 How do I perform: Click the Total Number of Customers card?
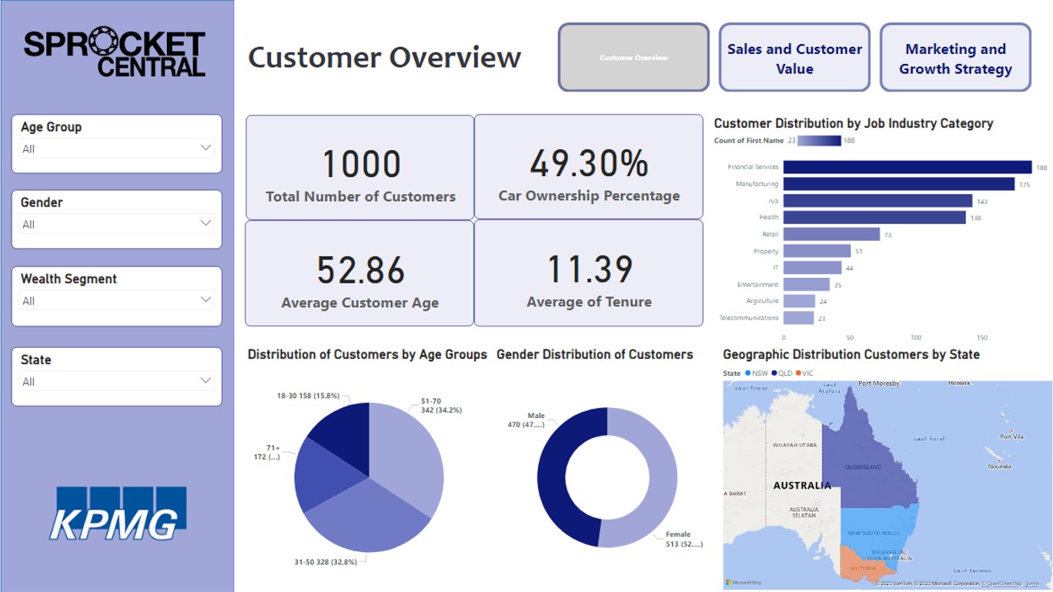tap(360, 168)
